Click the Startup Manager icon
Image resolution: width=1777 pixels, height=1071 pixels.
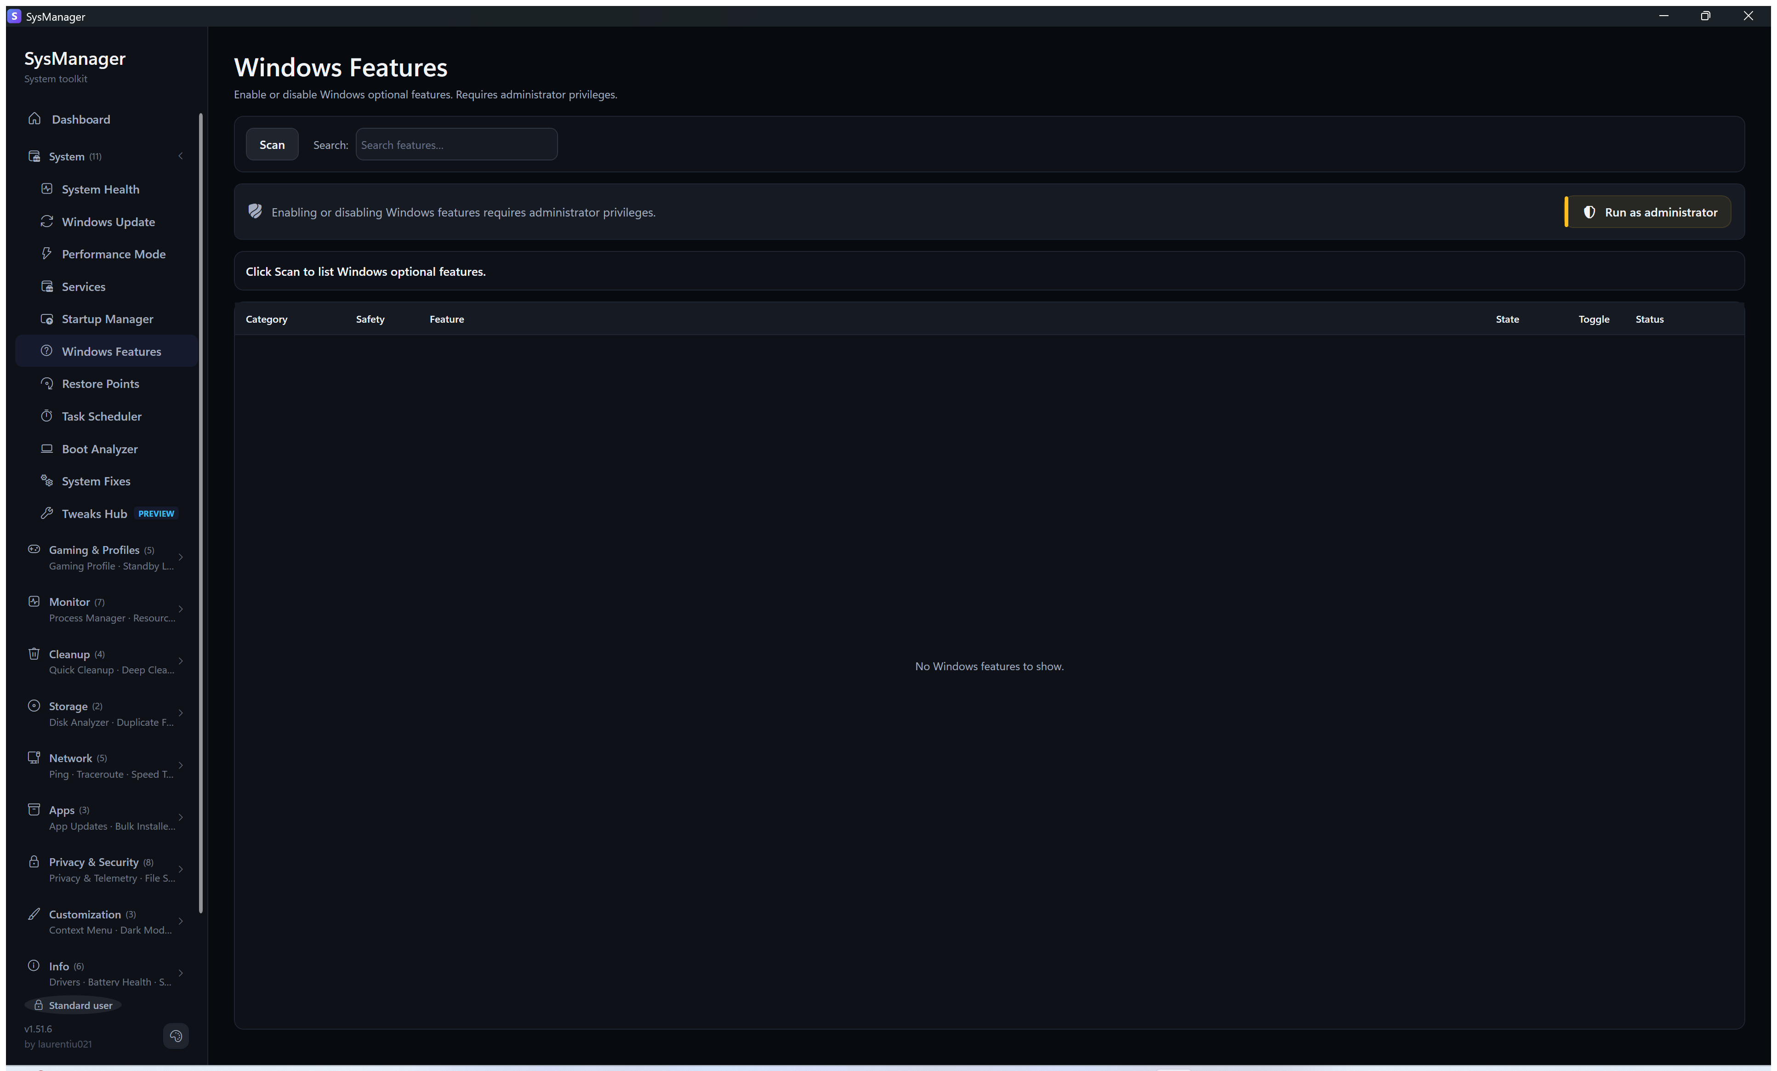(x=47, y=319)
